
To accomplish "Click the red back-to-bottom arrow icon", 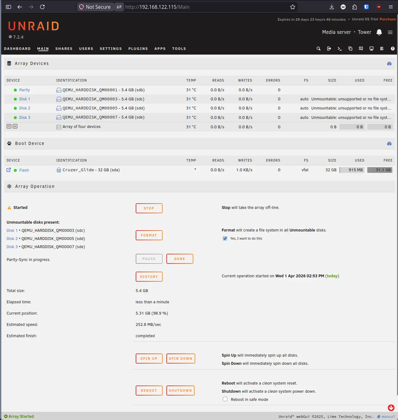I will click(x=391, y=408).
